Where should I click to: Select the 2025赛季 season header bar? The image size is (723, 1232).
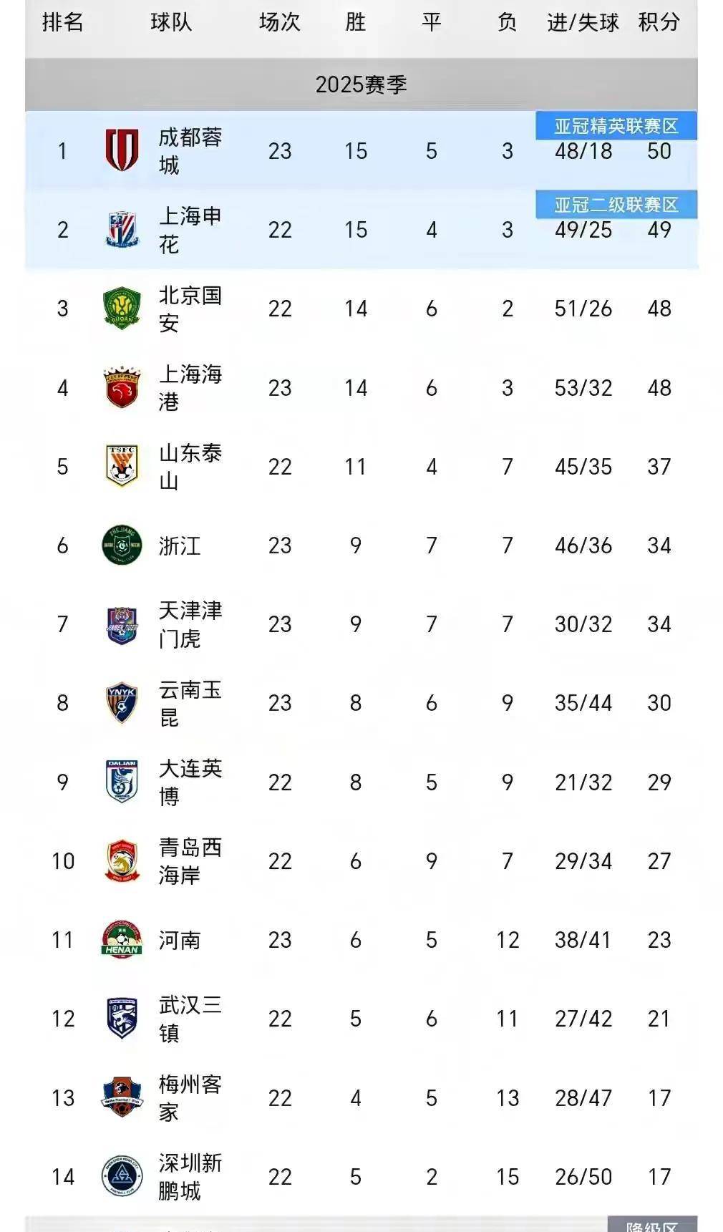coord(361,84)
